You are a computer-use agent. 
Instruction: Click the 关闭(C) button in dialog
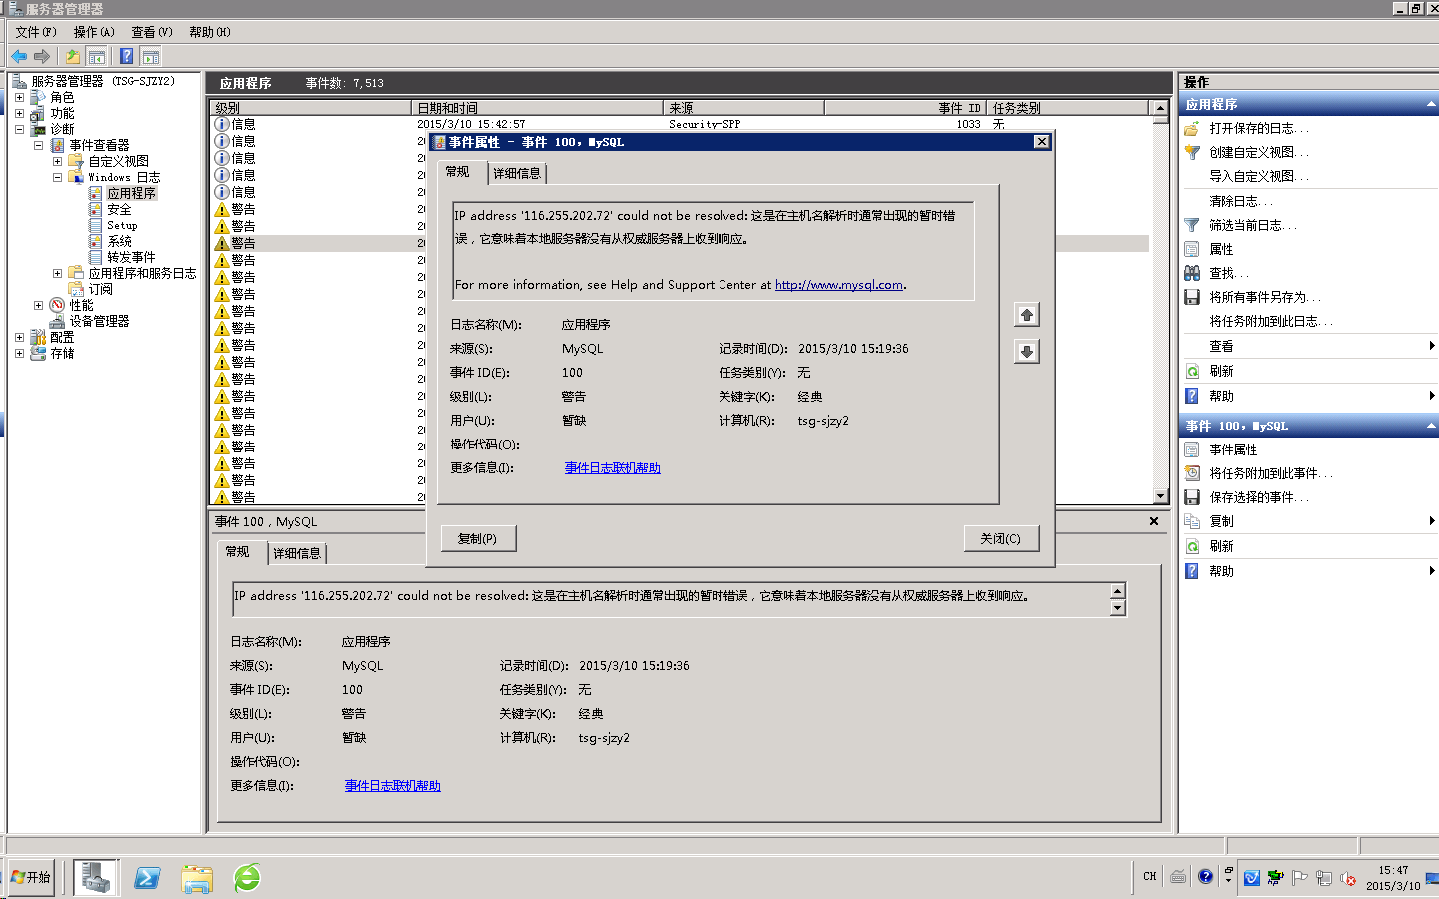(x=1001, y=538)
